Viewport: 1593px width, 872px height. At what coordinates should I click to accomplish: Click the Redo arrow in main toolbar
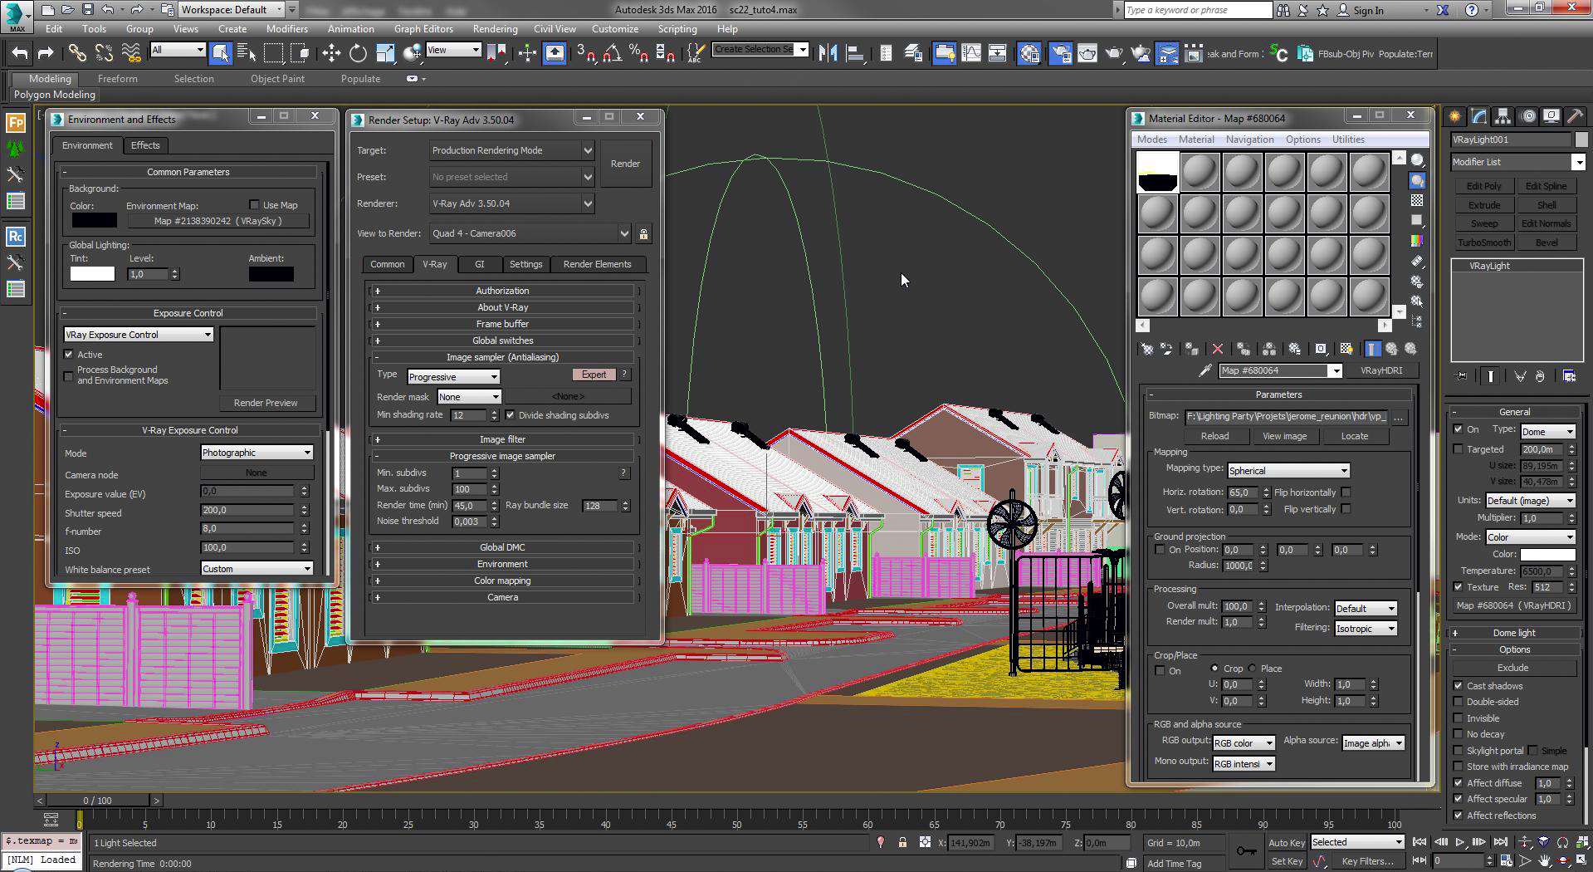[46, 54]
